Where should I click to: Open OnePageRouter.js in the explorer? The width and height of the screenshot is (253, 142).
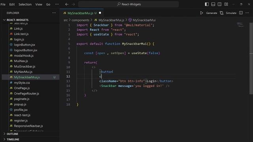[26, 93]
